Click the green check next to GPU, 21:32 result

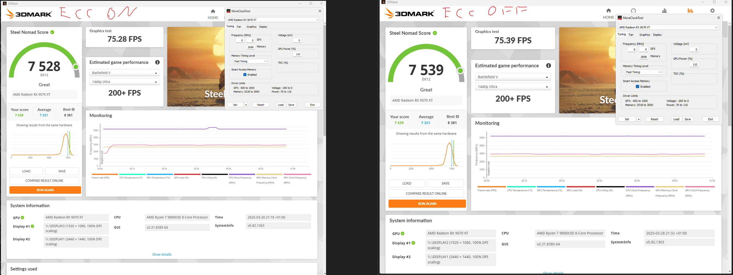[x=403, y=233]
